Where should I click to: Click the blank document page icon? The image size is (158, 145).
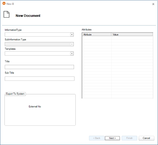tap(6, 15)
